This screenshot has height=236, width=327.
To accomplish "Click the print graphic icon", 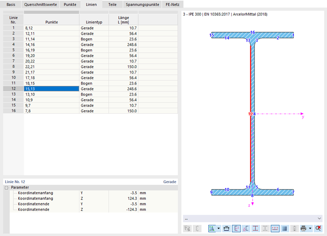I will (304, 229).
